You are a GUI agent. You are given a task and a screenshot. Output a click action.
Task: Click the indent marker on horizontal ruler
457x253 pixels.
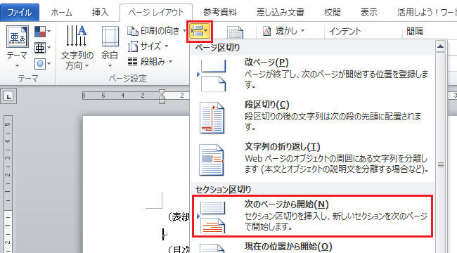(162, 96)
